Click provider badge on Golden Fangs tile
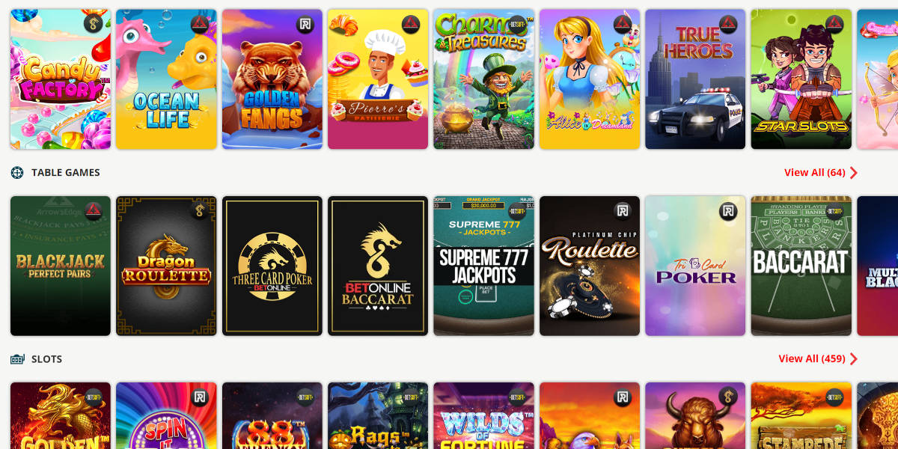This screenshot has height=449, width=898. [305, 24]
